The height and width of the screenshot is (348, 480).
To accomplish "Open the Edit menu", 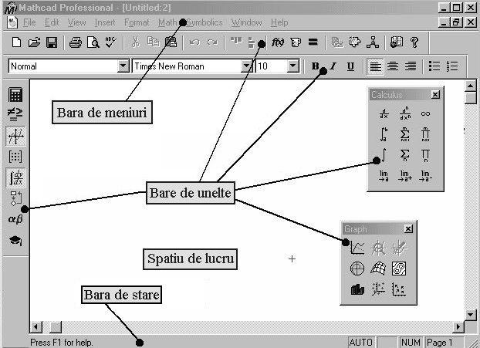I will pos(52,22).
